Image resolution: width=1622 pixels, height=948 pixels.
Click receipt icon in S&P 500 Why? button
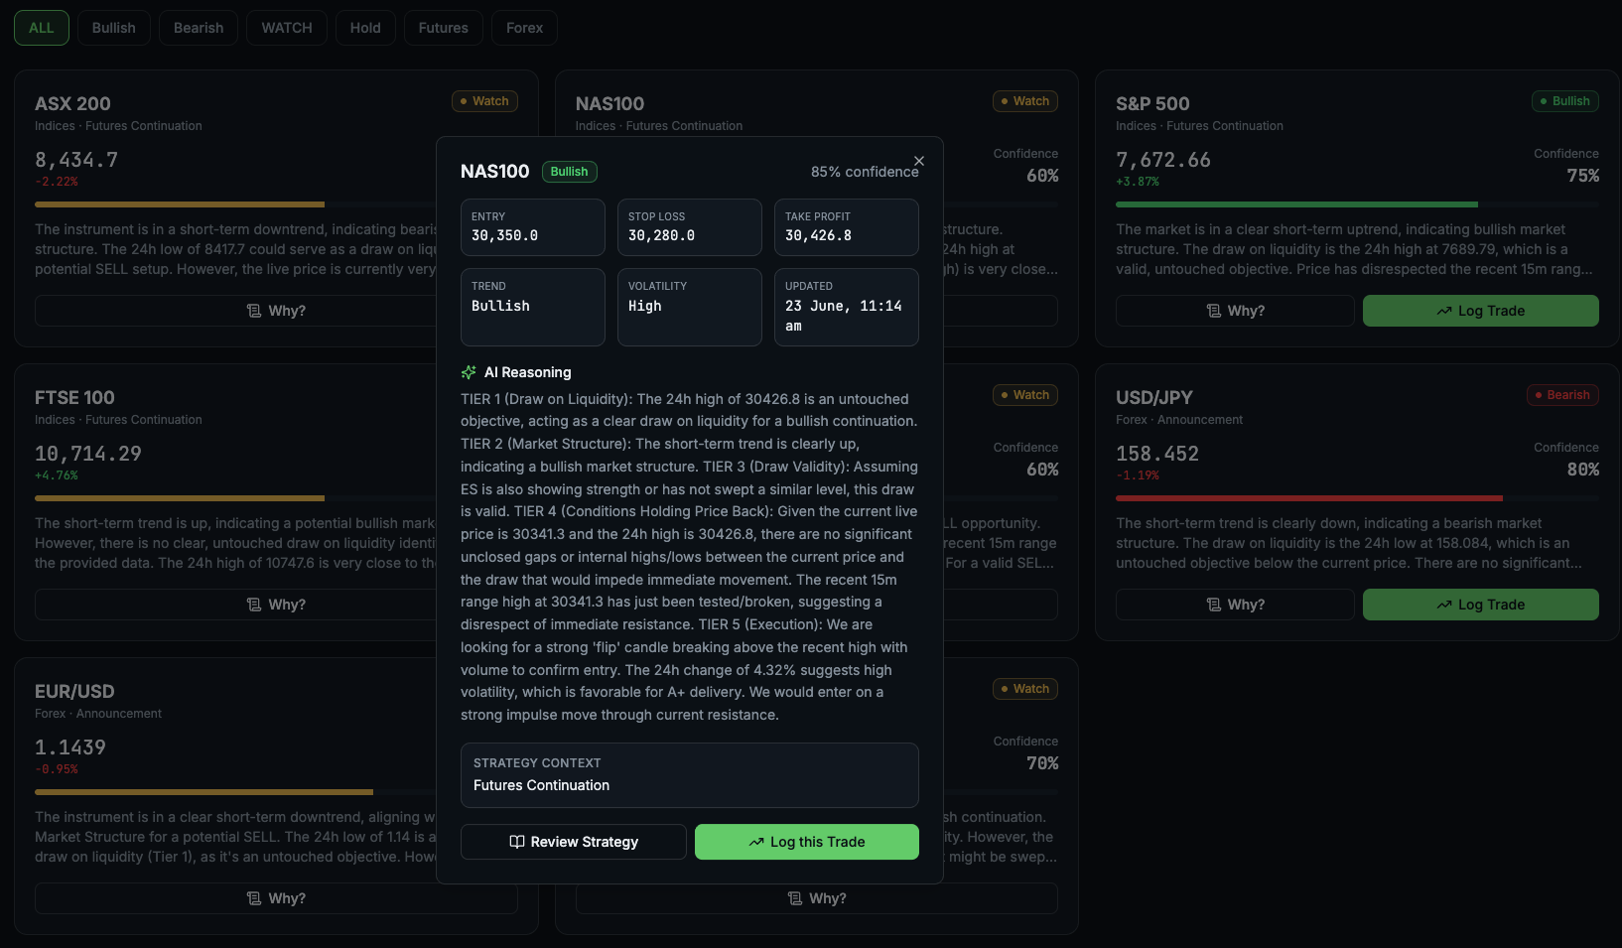click(1214, 311)
